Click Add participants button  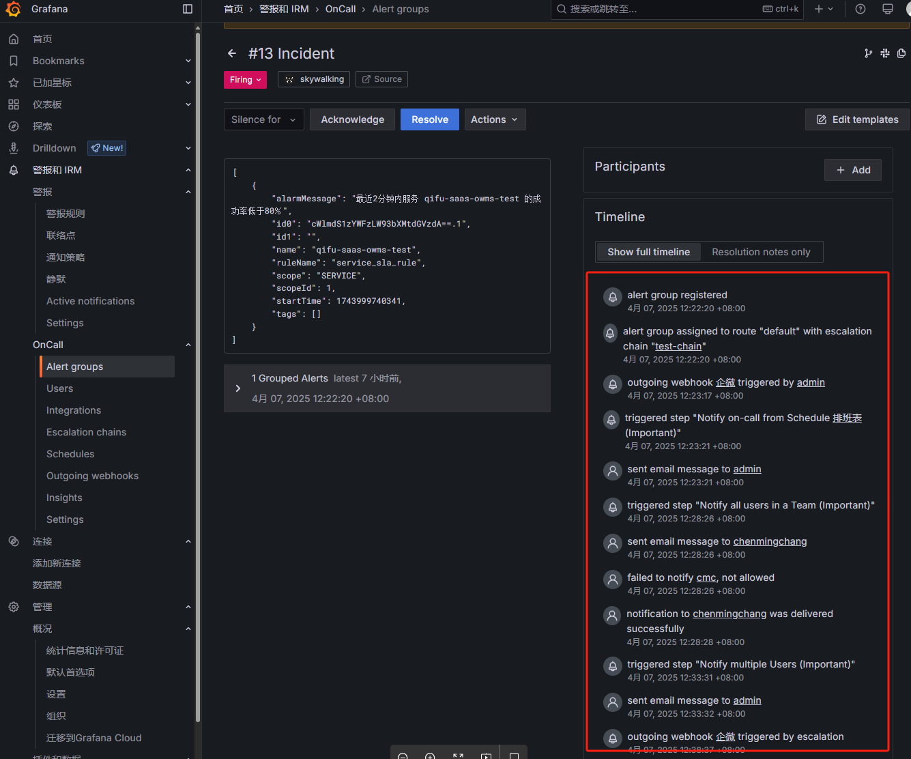[x=853, y=170]
